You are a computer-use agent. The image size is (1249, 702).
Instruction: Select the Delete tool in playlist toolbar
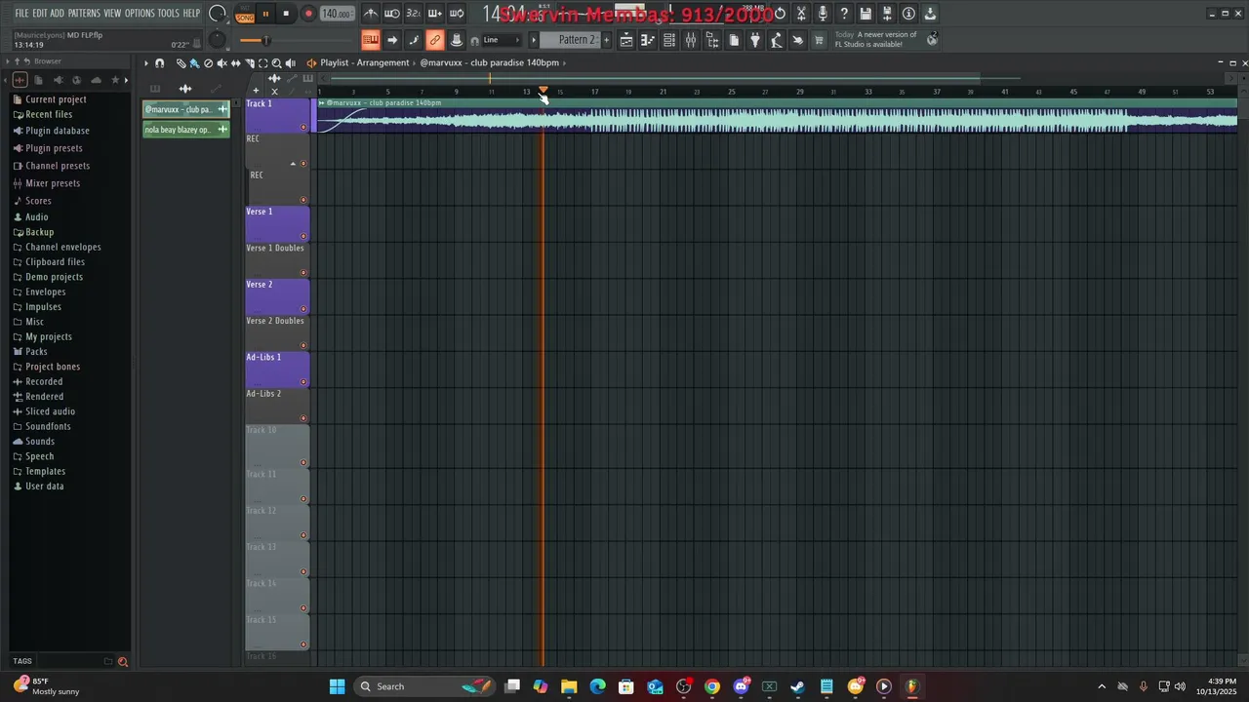pos(208,63)
